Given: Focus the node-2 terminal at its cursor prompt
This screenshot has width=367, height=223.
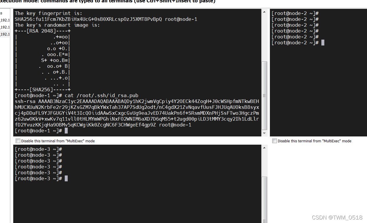Looking at the screenshot, I should coord(323,43).
